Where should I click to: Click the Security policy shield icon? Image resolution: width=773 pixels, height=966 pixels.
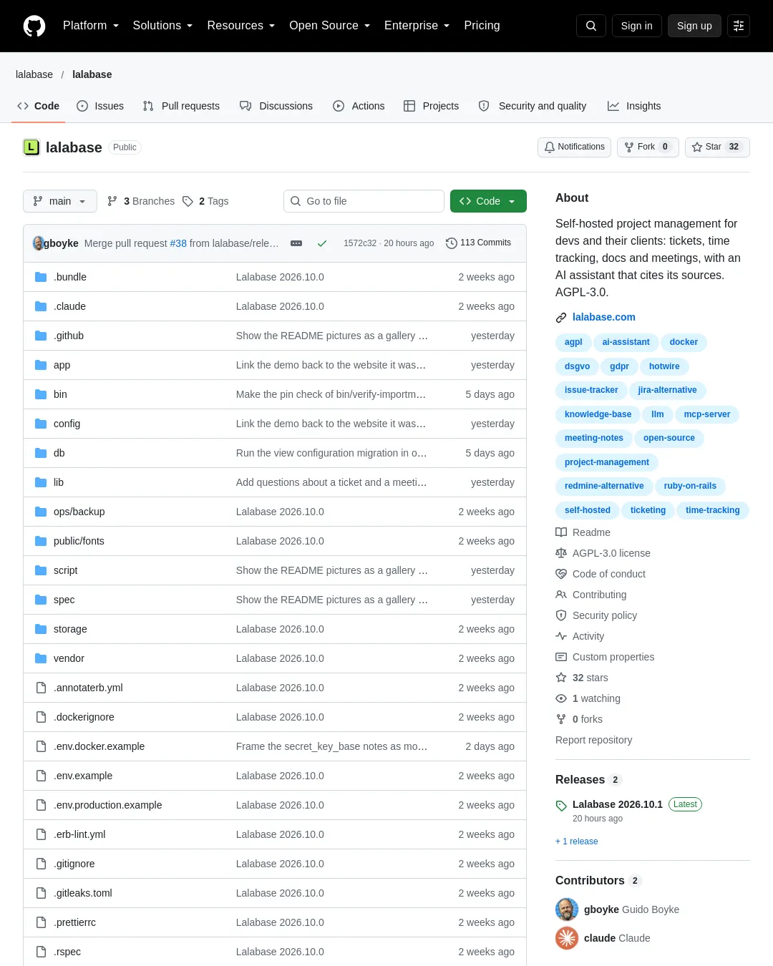click(x=561, y=615)
